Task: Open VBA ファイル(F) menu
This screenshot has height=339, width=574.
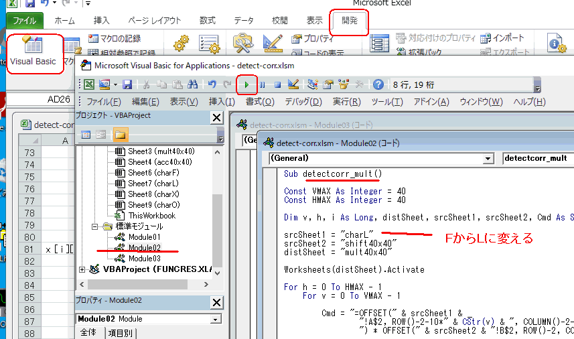Action: (x=104, y=101)
